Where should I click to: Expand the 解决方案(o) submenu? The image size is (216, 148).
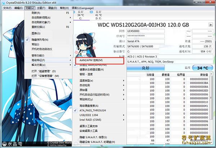coord(49,65)
